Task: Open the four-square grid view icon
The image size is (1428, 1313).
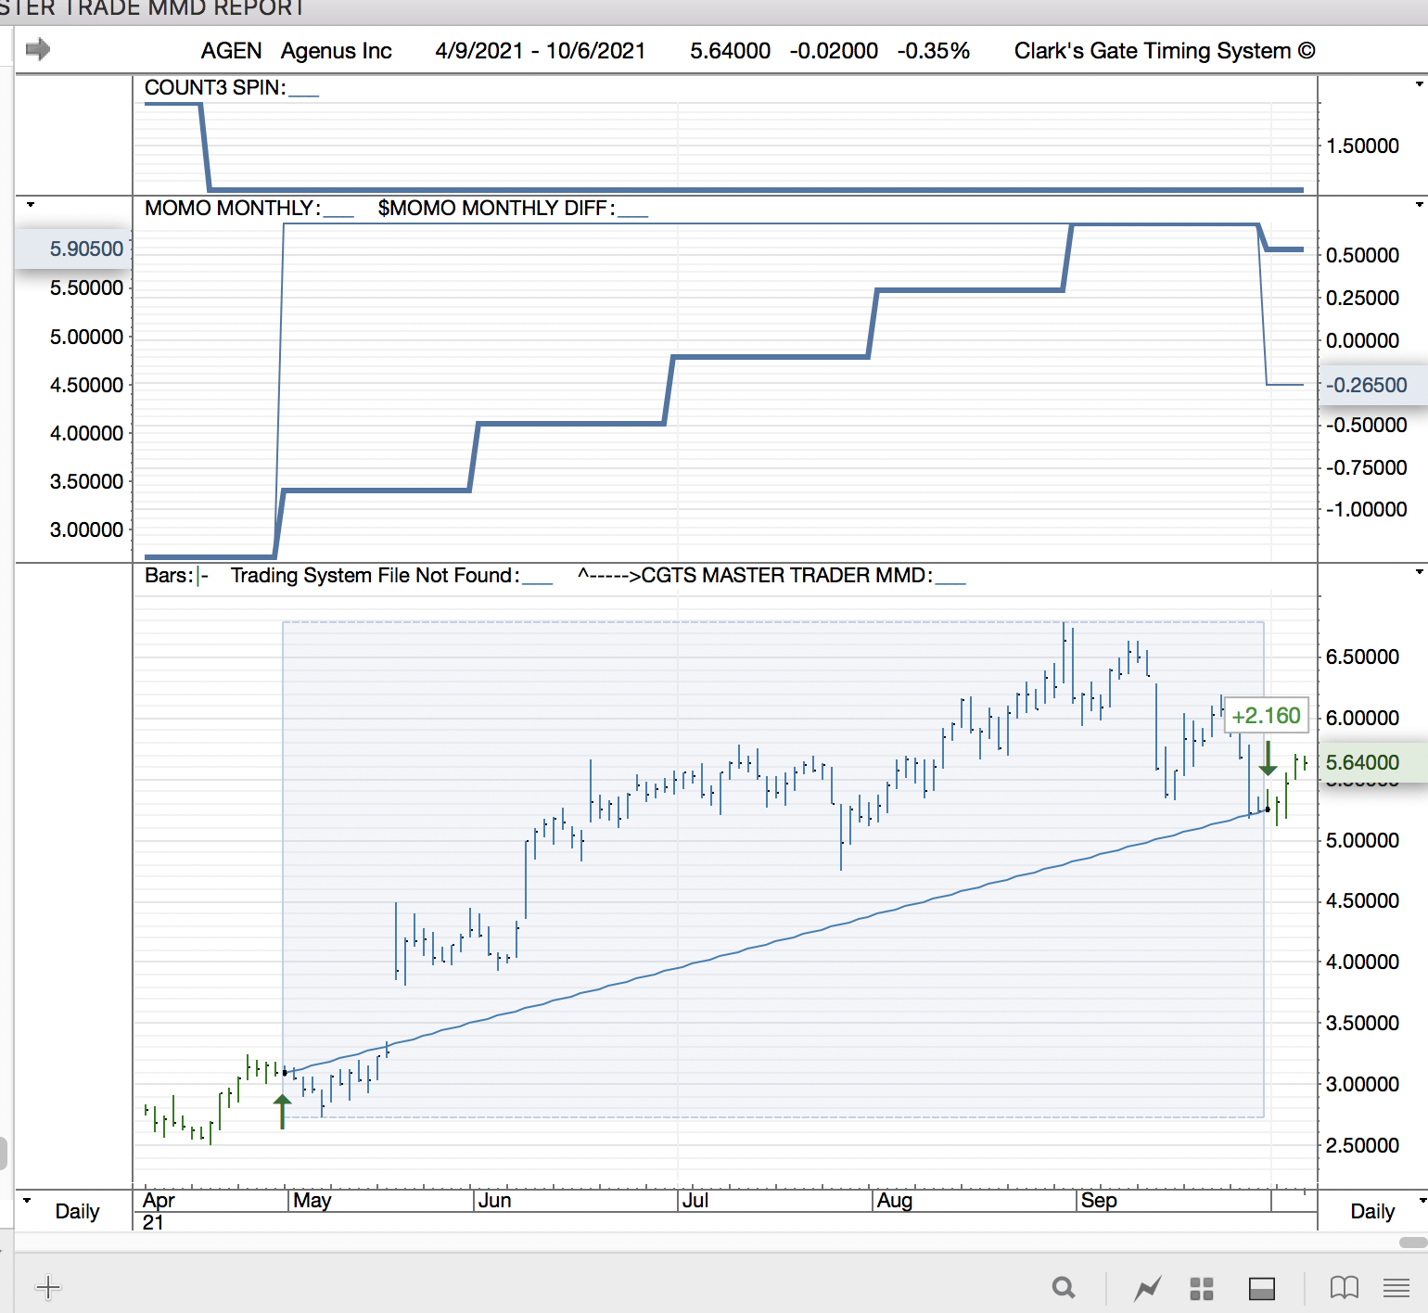Action: pyautogui.click(x=1202, y=1288)
